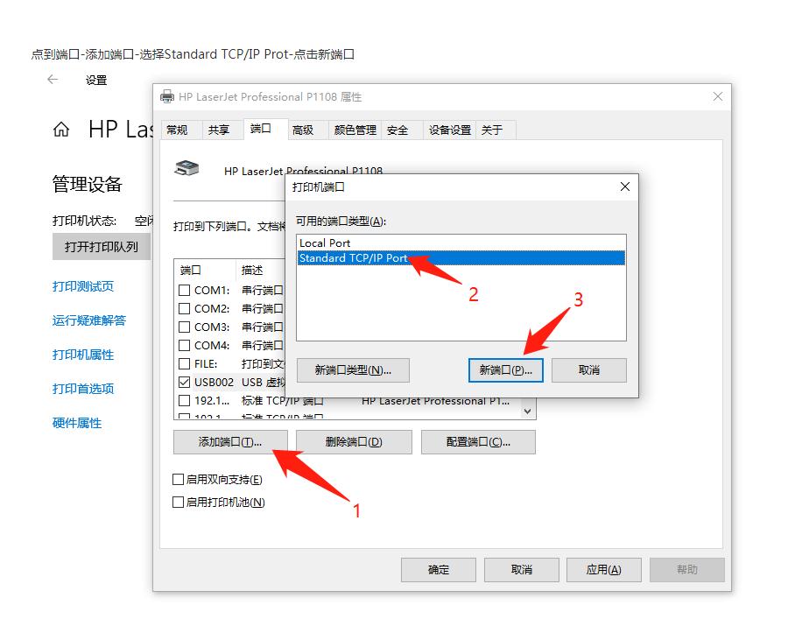The image size is (809, 633).
Task: Enable 启用双向支持(E) checkbox
Action: point(178,480)
